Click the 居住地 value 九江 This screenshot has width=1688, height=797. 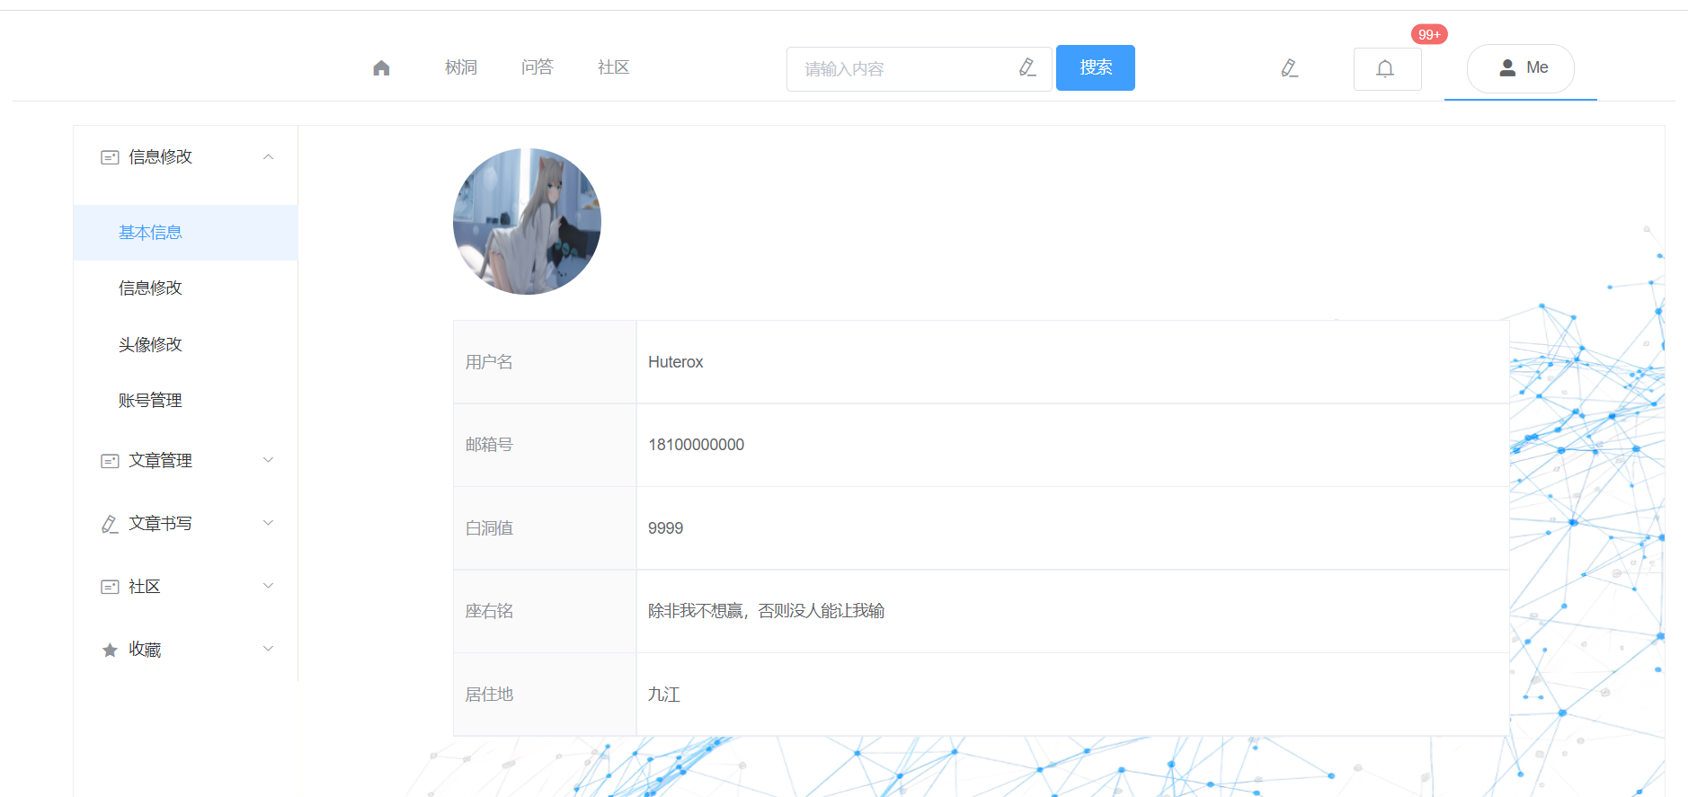tap(664, 695)
